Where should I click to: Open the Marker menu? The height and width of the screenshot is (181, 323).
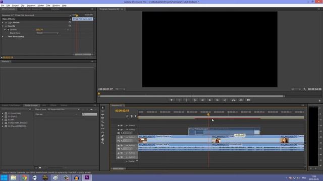tap(40, 6)
